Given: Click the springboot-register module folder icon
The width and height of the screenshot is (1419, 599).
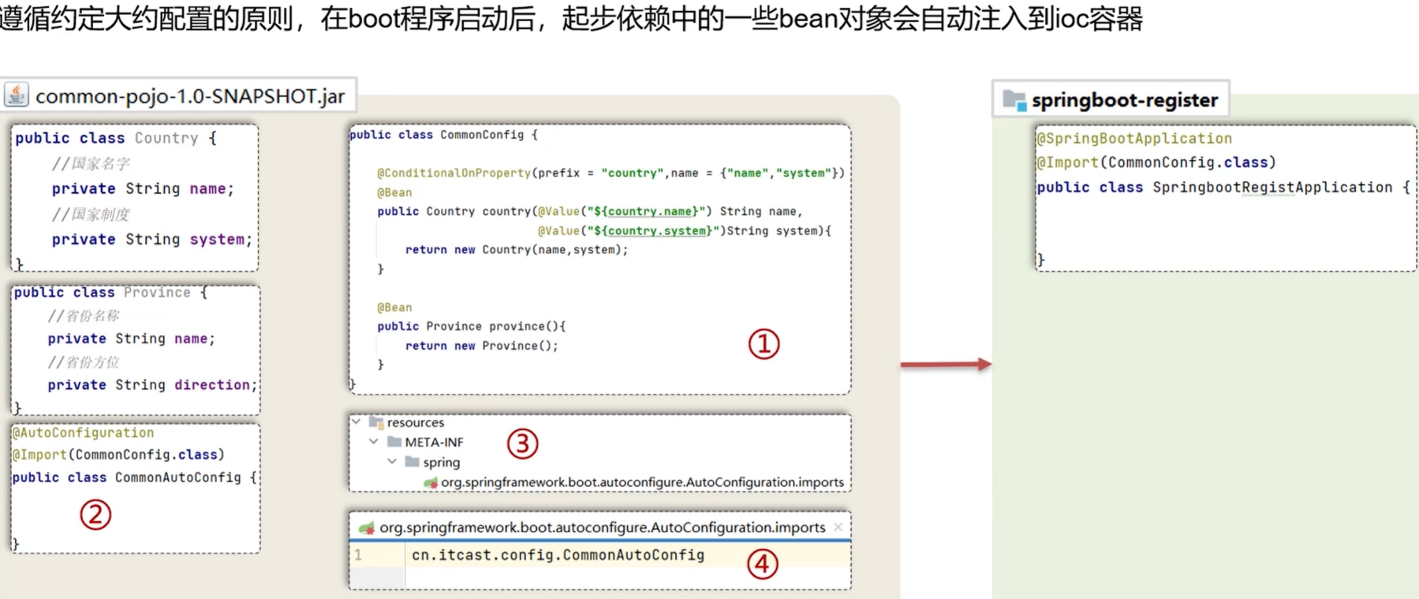Looking at the screenshot, I should (1014, 100).
